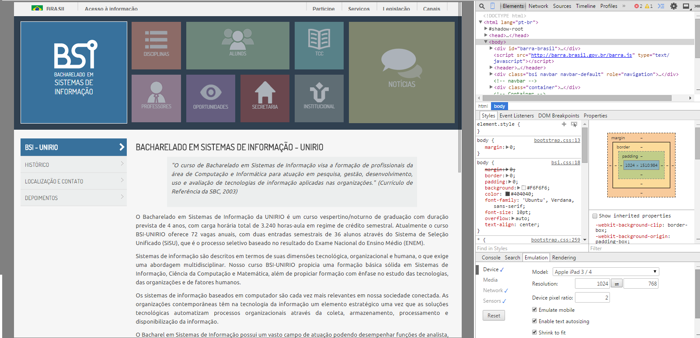Select the Sensors emulation section
The height and width of the screenshot is (338, 700).
pyautogui.click(x=492, y=301)
